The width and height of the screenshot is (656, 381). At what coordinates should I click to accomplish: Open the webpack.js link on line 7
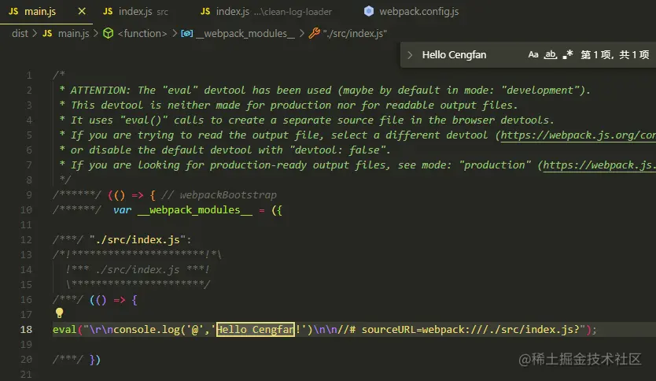(x=599, y=165)
